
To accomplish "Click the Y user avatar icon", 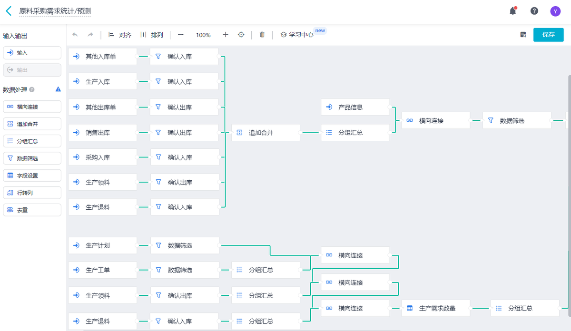I will tap(555, 10).
